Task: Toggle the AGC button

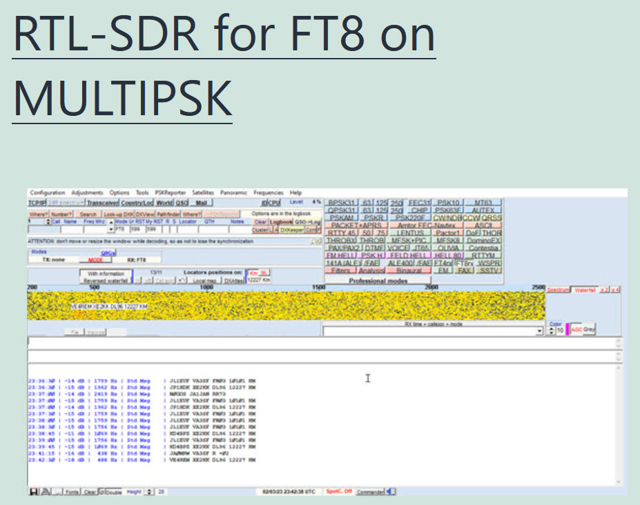Action: click(576, 330)
